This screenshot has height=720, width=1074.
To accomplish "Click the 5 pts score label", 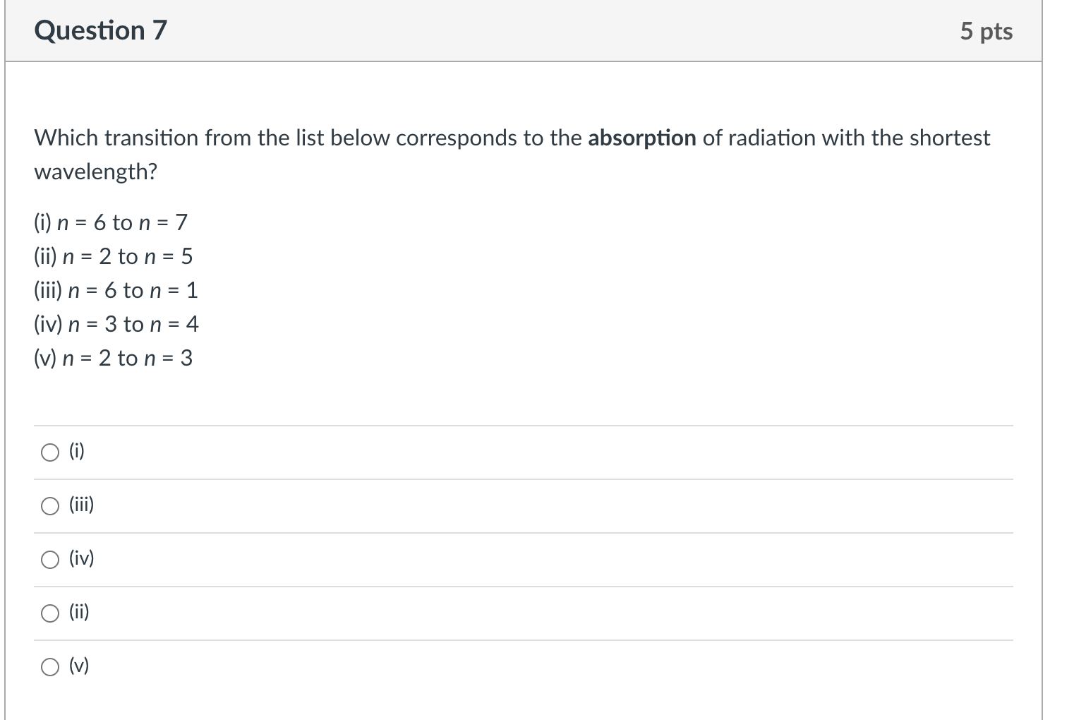I will [x=986, y=31].
